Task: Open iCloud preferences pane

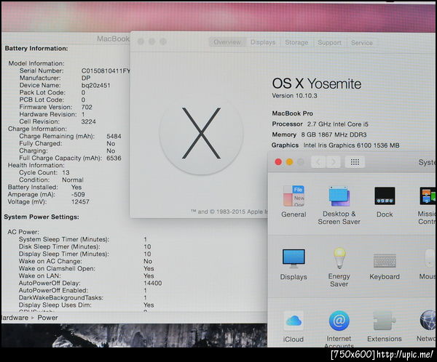Action: (294, 327)
